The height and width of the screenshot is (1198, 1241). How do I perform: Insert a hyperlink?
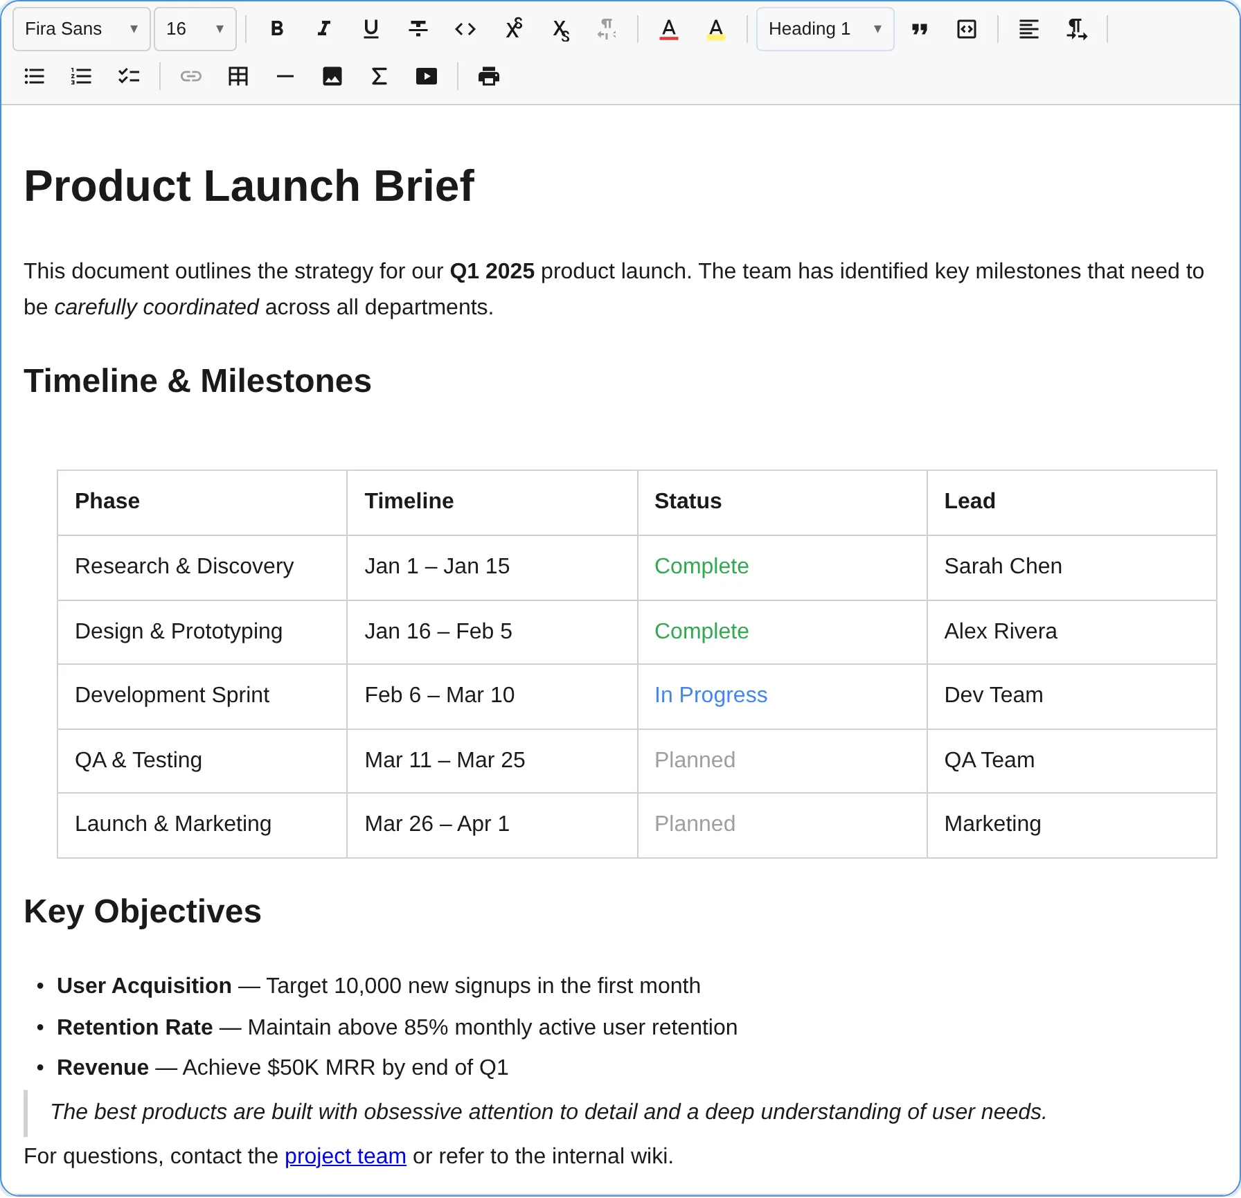pos(191,76)
